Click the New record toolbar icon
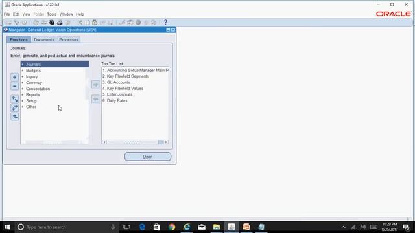Image resolution: width=415 pixels, height=233 pixels. coord(8,23)
